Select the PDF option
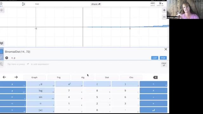The width and height of the screenshot is (203, 114). pyautogui.click(x=163, y=58)
